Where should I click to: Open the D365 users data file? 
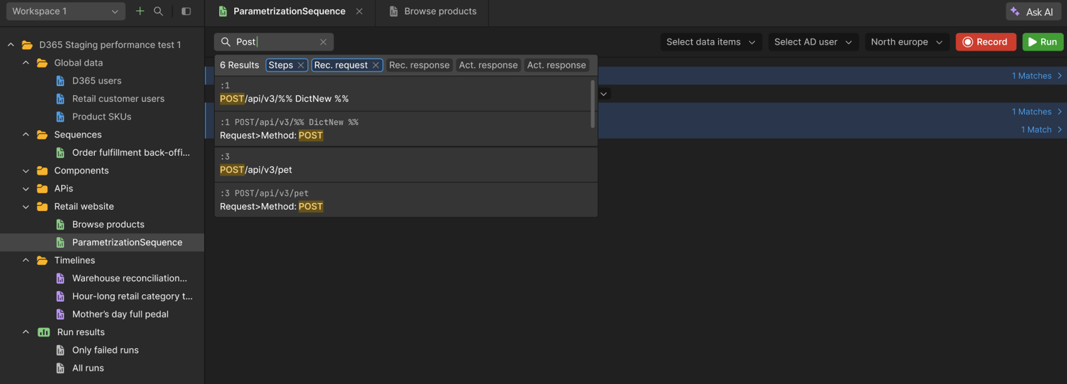[x=96, y=80]
